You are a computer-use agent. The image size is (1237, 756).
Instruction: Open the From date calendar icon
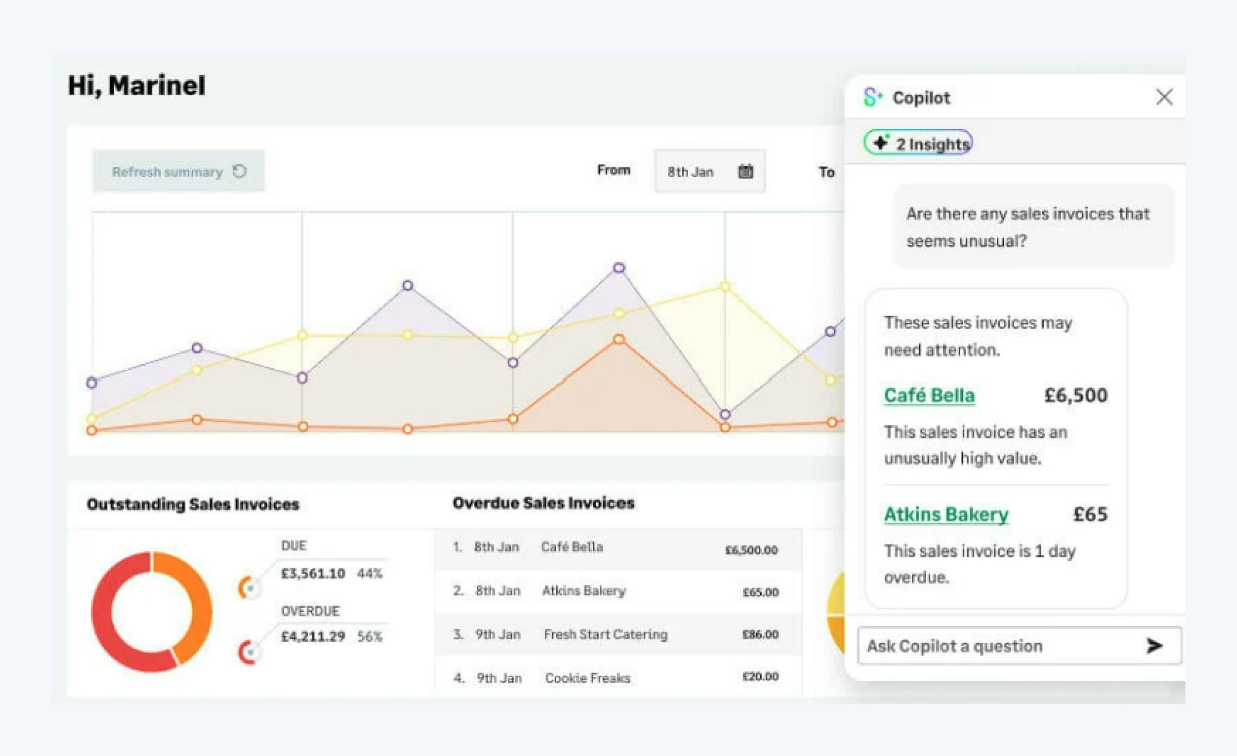pyautogui.click(x=745, y=171)
